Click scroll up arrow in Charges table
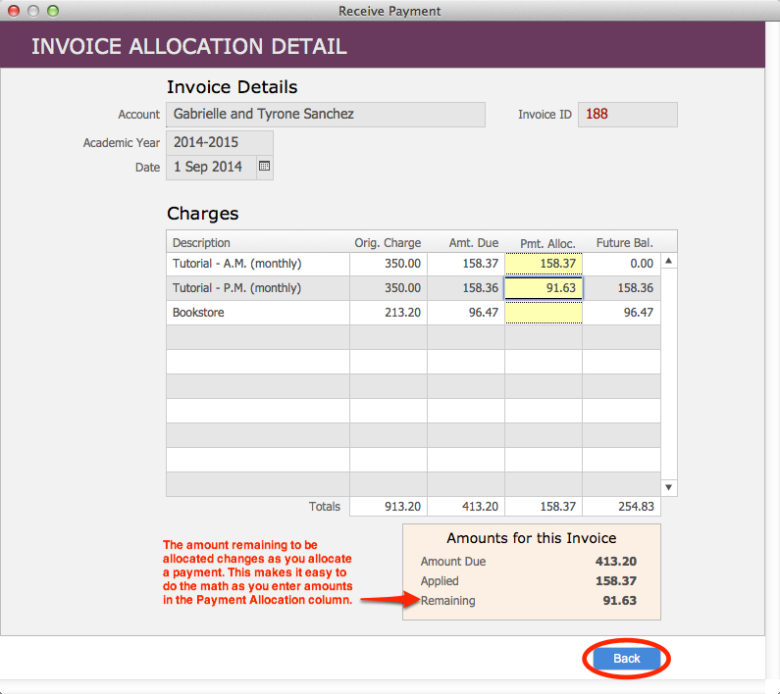Viewport: 780px width, 694px height. coord(668,261)
